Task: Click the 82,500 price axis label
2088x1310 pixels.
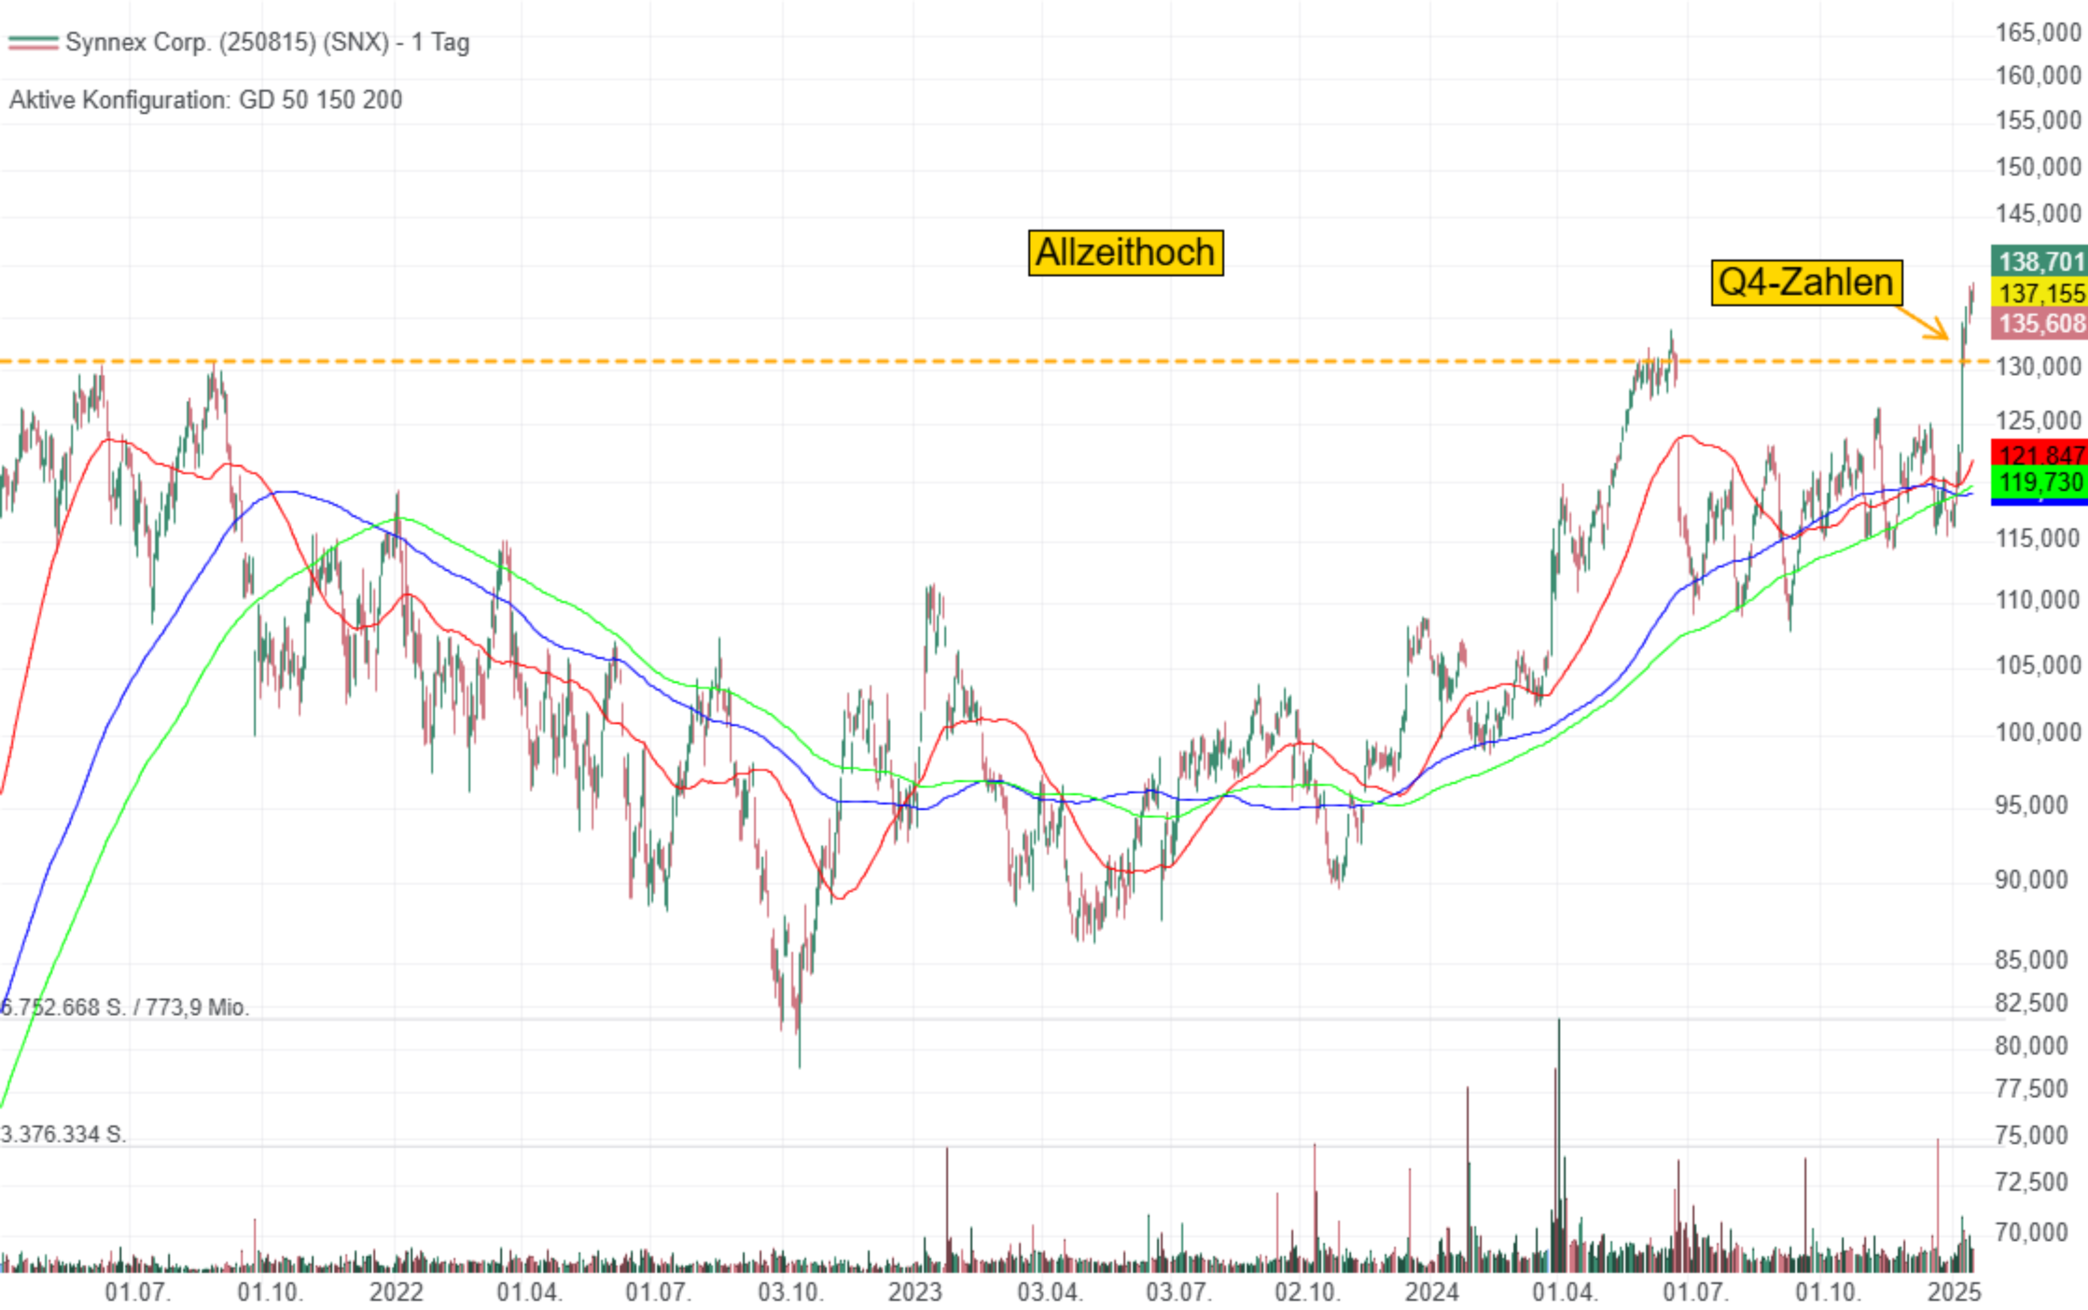Action: [2031, 1003]
